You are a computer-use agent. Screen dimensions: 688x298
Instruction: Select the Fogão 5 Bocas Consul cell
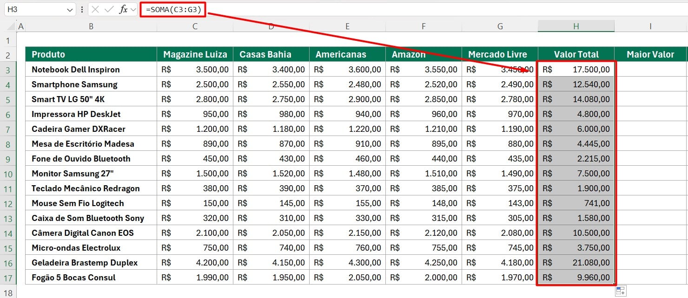tap(91, 277)
